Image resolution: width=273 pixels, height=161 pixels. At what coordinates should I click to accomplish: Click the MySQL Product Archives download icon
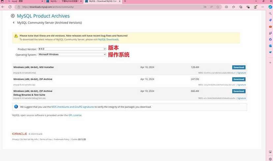[x=13, y=16]
